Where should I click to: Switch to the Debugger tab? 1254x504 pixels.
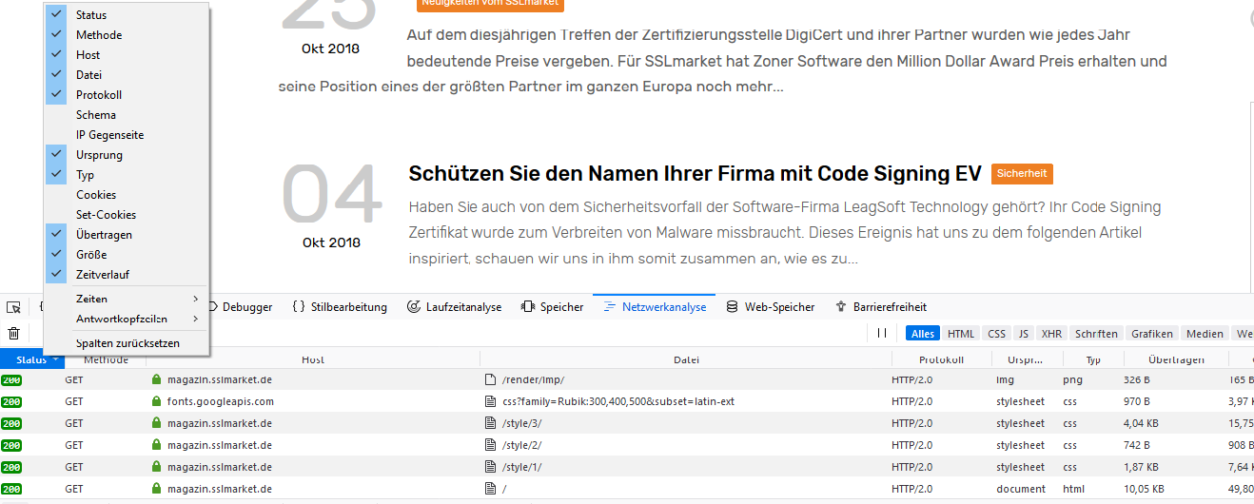(x=246, y=307)
